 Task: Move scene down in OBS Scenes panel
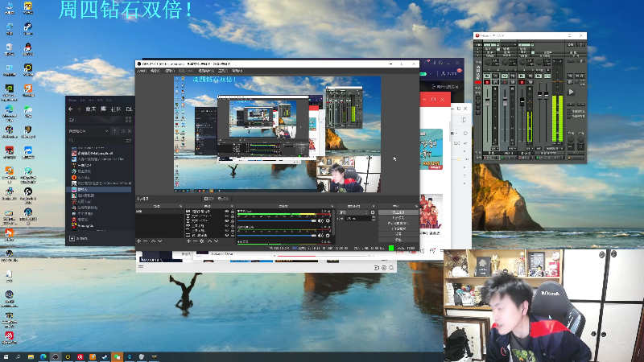159,241
